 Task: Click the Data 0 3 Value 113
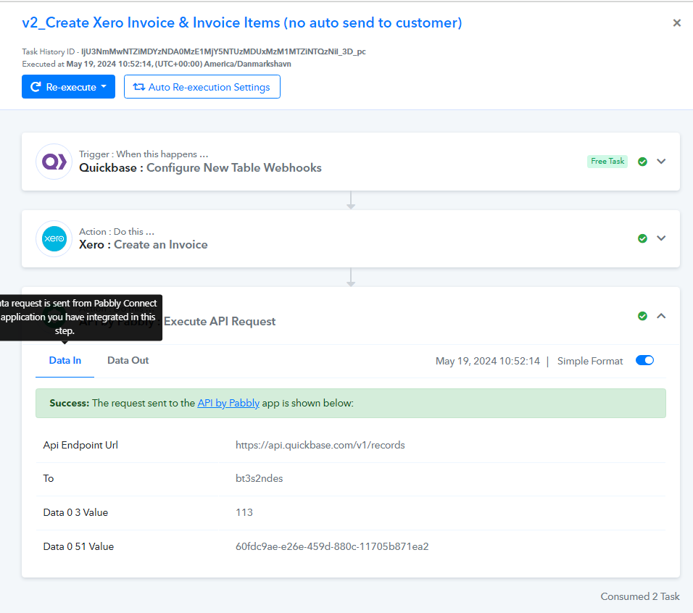[244, 512]
